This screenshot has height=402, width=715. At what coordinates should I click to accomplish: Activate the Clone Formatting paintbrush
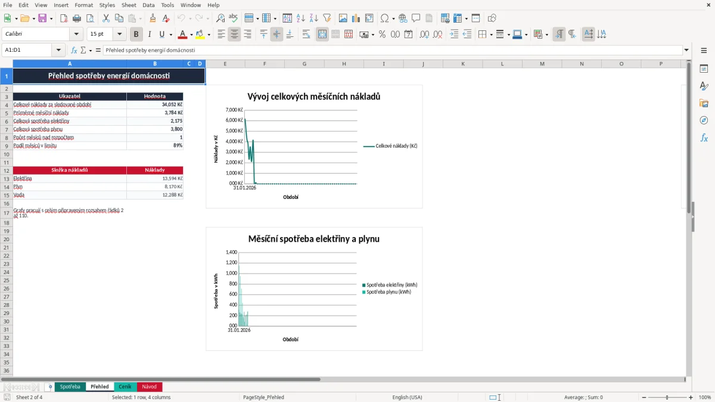[x=153, y=18]
